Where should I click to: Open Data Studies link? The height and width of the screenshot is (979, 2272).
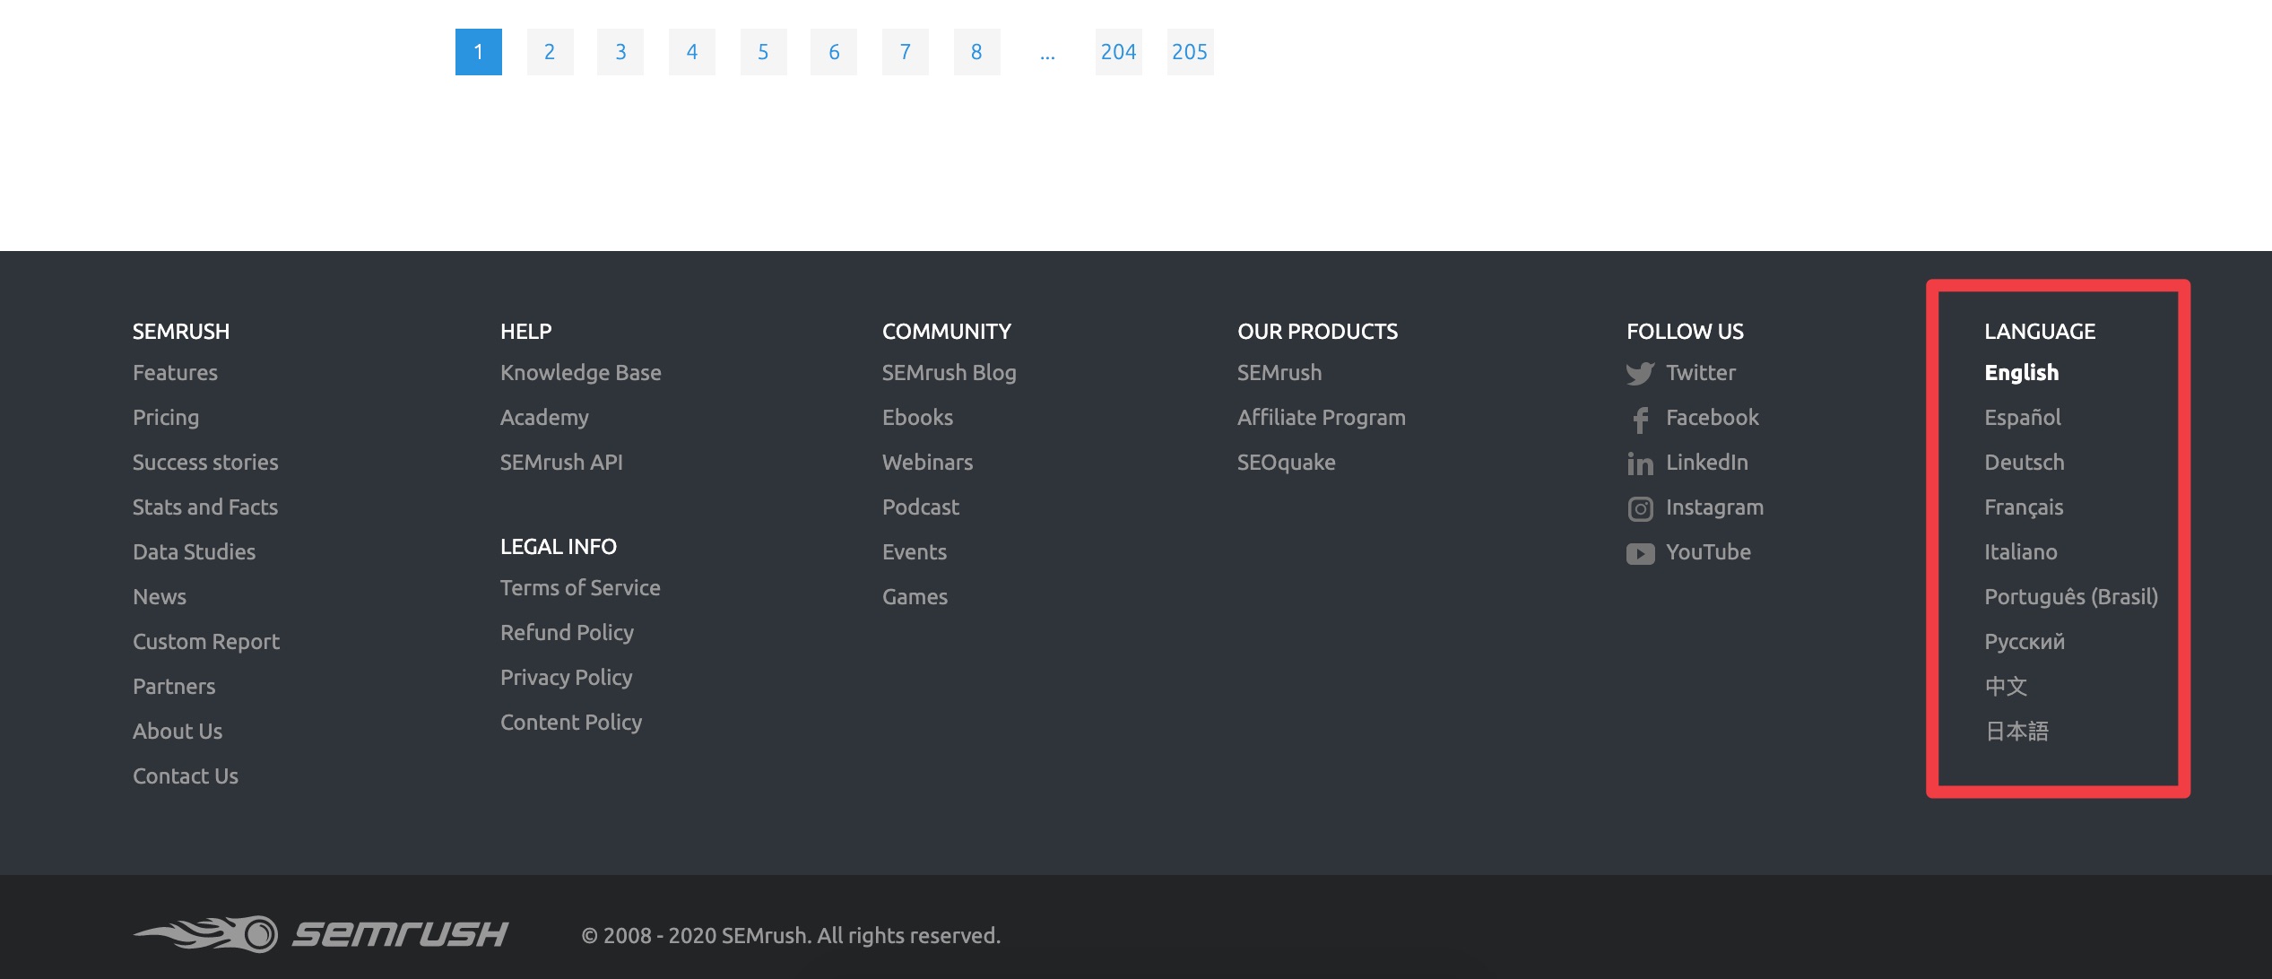click(194, 552)
